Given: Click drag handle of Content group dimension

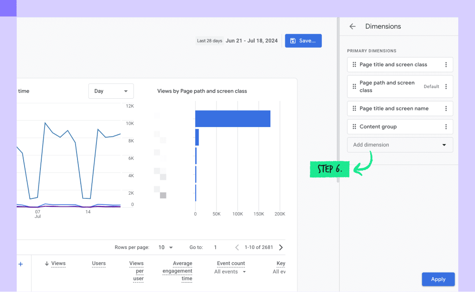Looking at the screenshot, I should tap(354, 127).
